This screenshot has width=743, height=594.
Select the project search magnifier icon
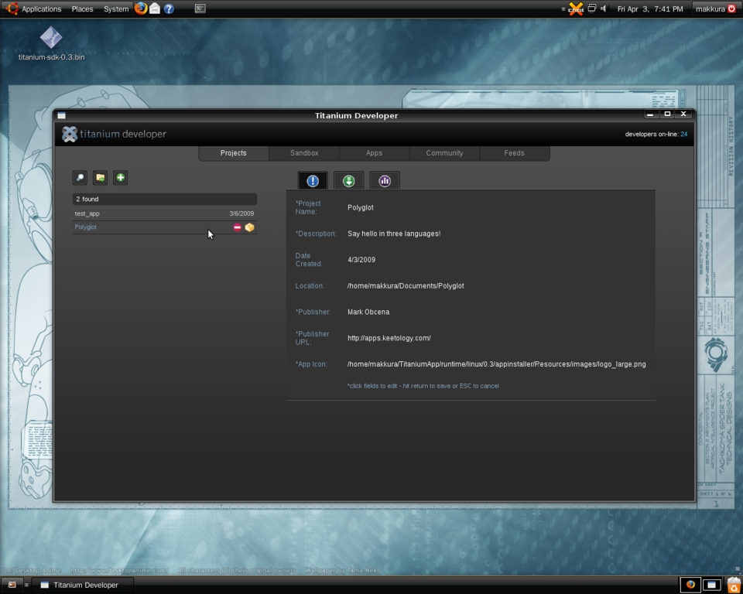point(80,177)
